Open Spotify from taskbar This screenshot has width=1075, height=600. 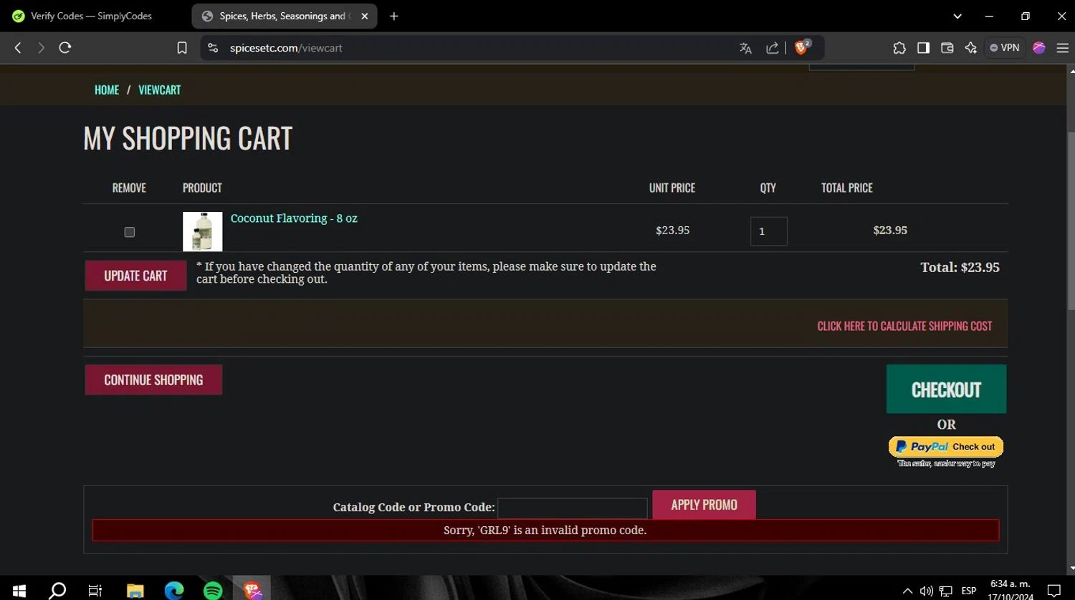click(x=213, y=591)
